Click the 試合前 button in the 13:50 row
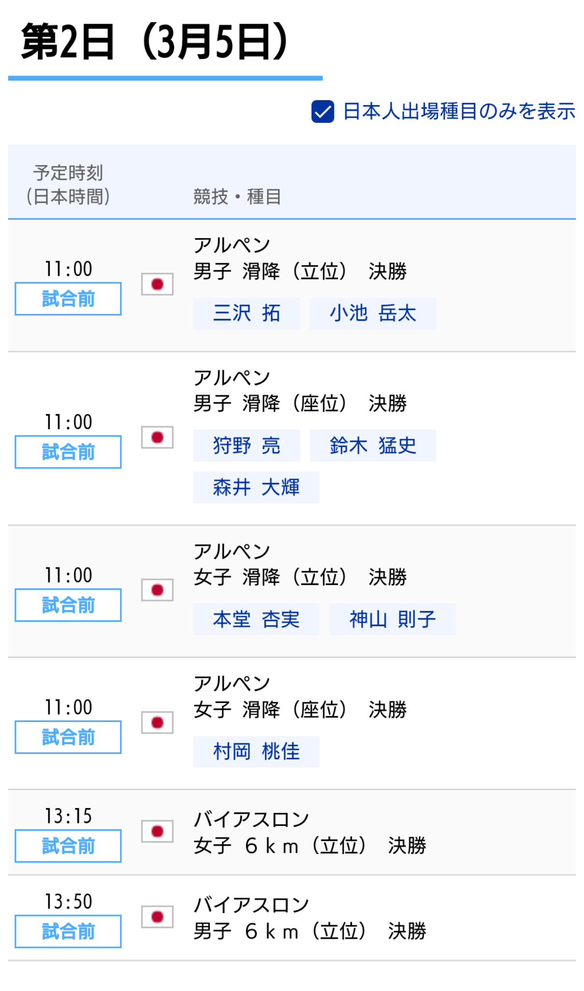 click(x=67, y=931)
